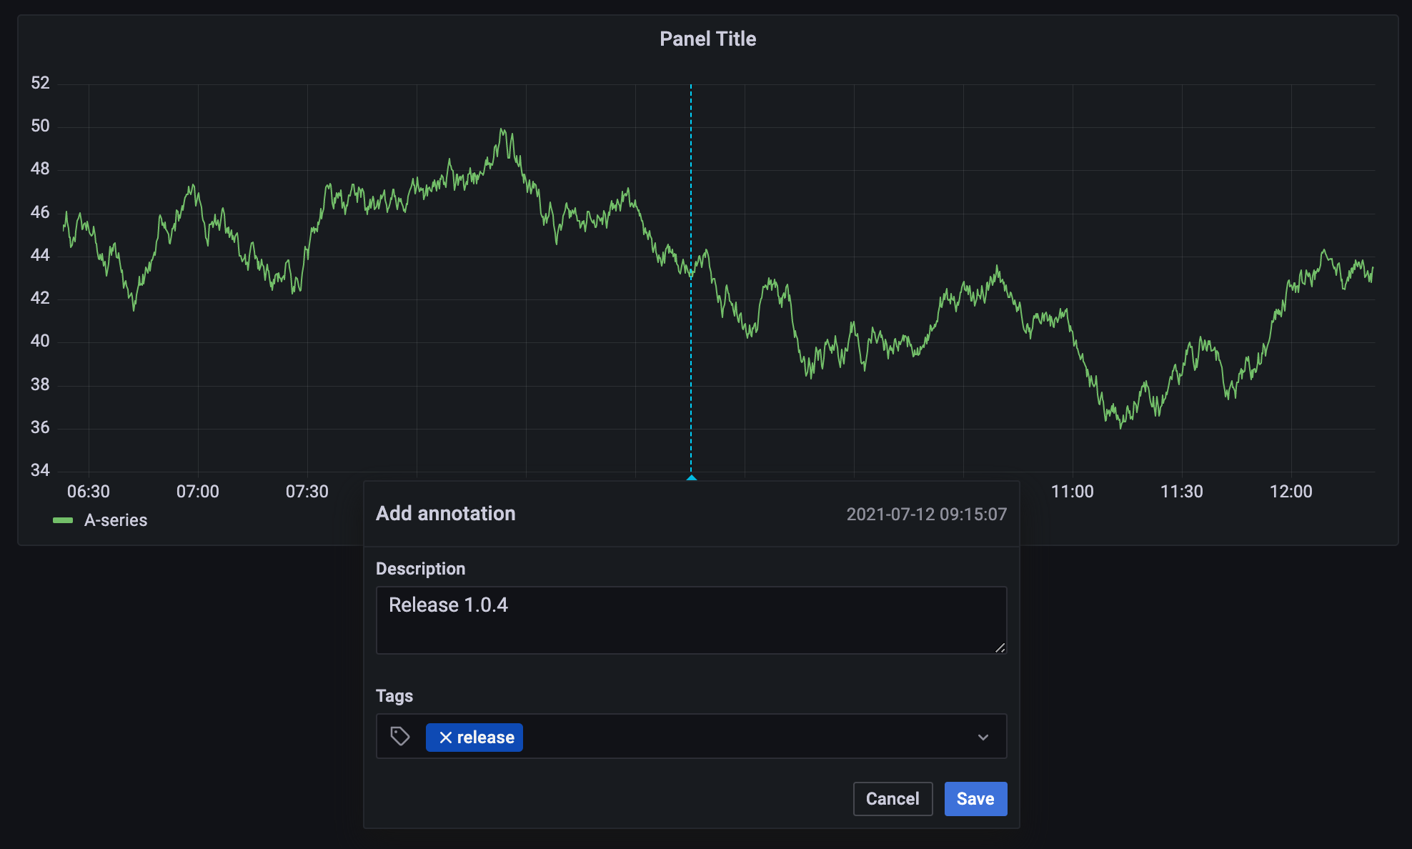Image resolution: width=1412 pixels, height=849 pixels.
Task: Click the Description box resize handle
Action: coord(1000,647)
